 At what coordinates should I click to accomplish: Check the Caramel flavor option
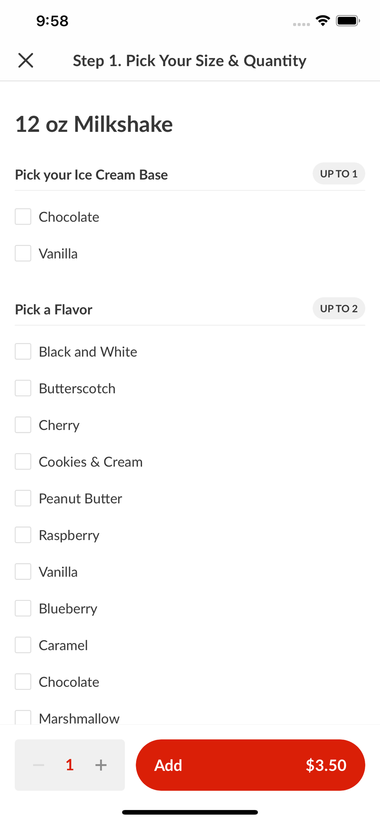pos(23,645)
